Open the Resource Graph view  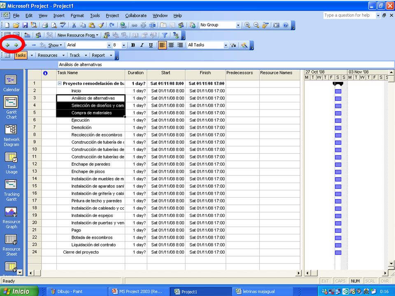[11, 218]
